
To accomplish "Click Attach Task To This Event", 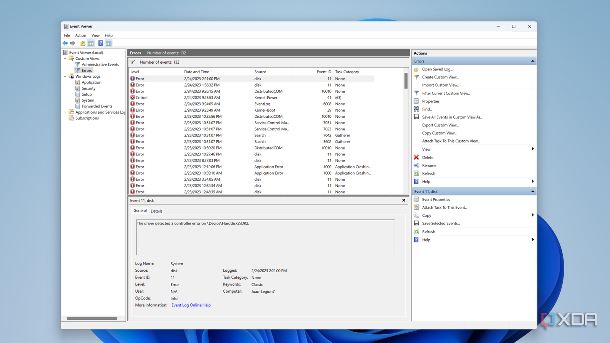I will tap(444, 208).
